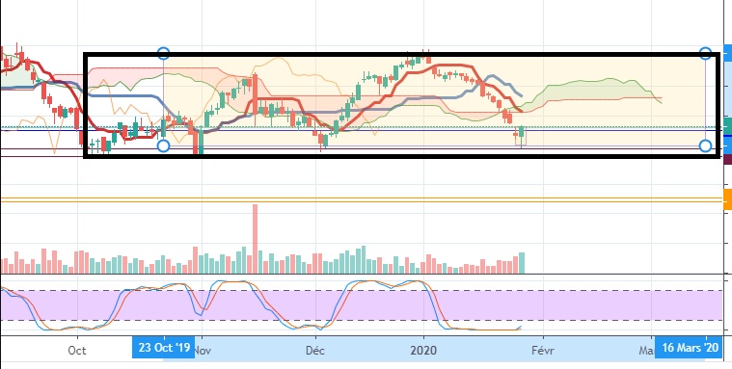The image size is (732, 369).
Task: Select the tallest red volume bar
Action: click(255, 238)
